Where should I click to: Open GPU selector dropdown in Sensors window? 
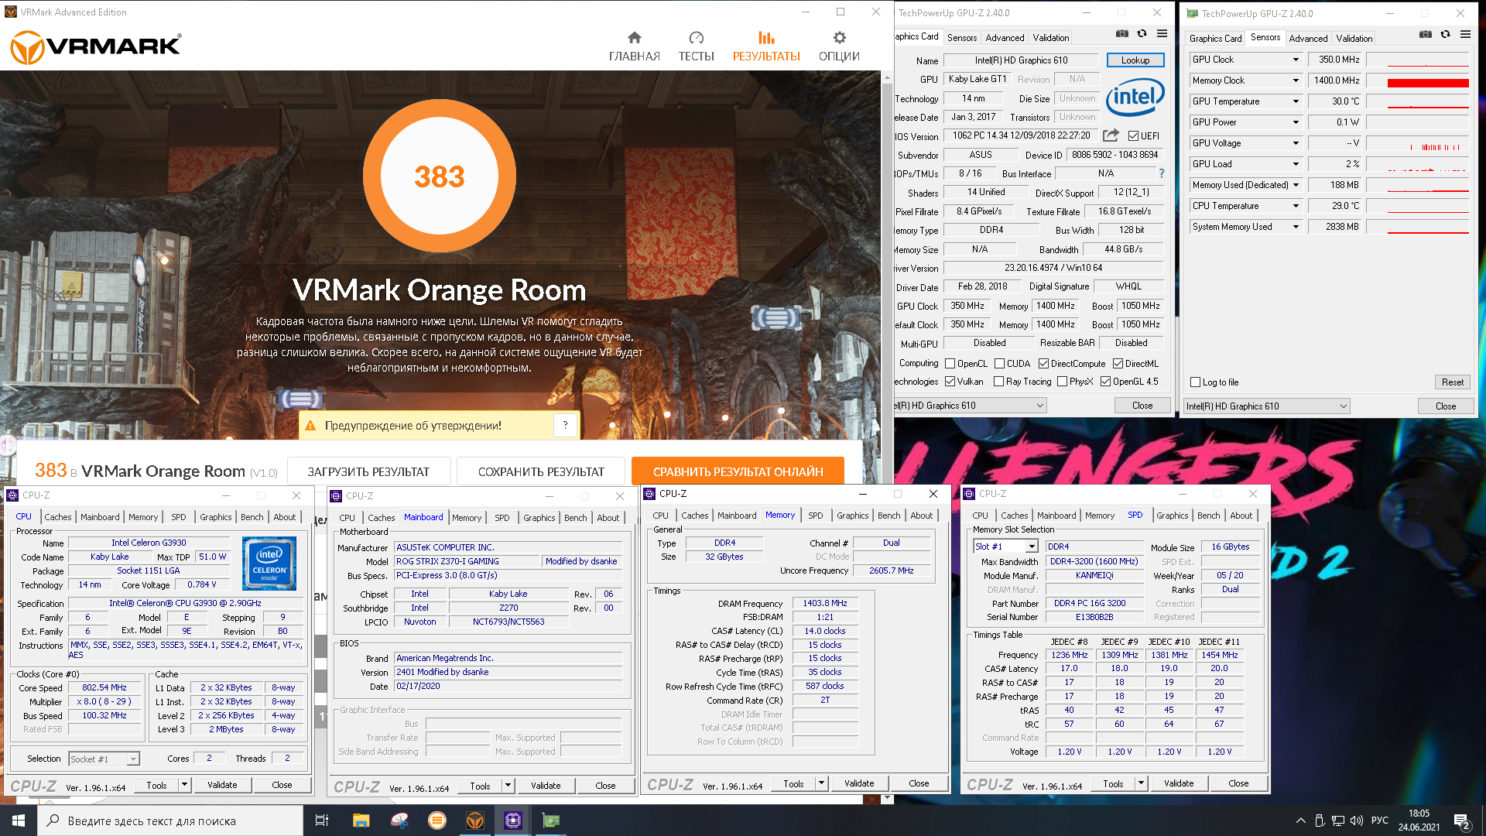[1267, 406]
